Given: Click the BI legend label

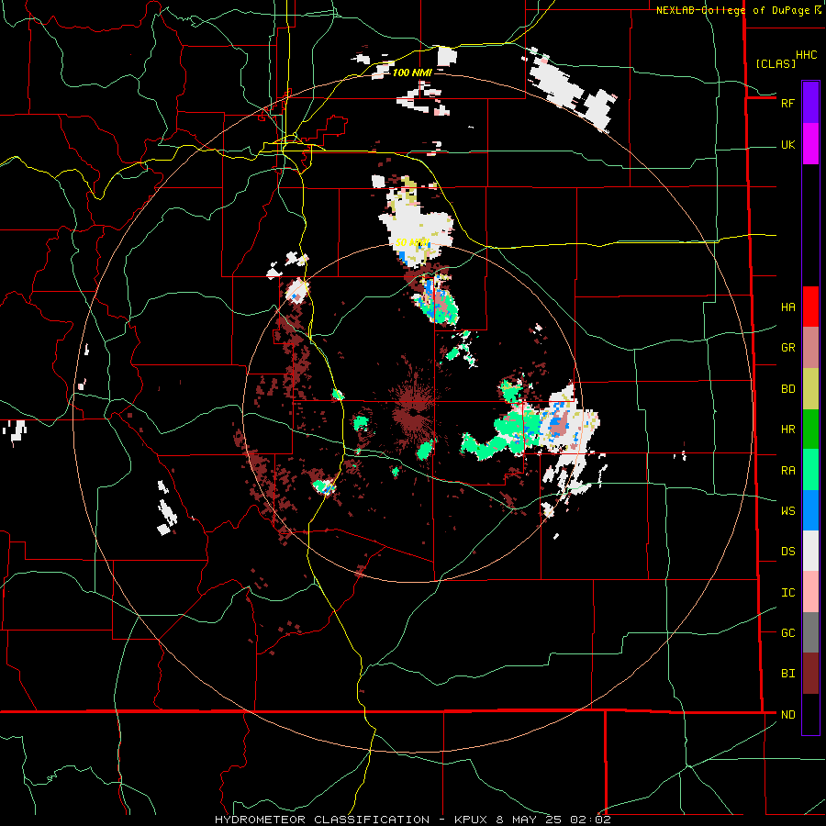Looking at the screenshot, I should tap(787, 674).
